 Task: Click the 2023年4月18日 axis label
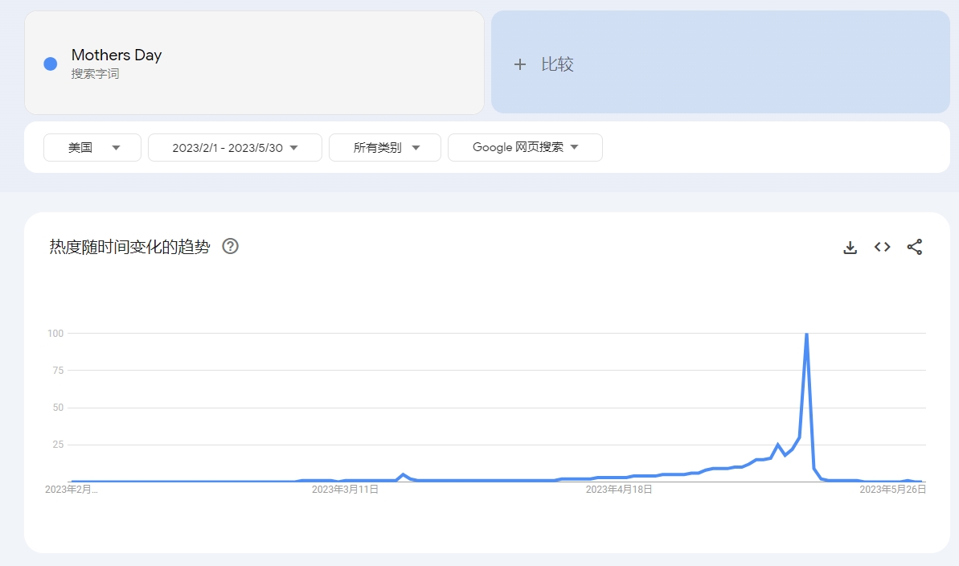point(619,489)
